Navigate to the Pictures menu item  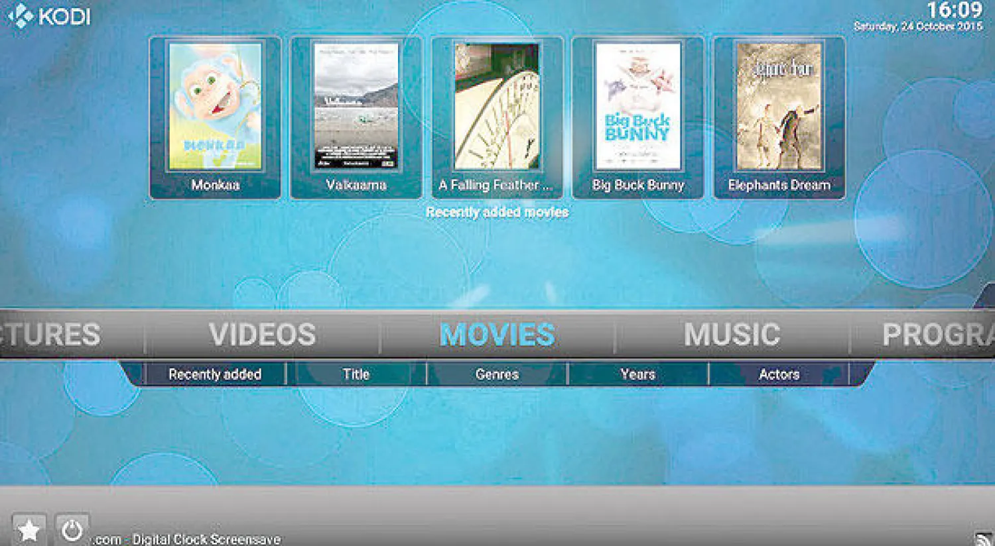coord(53,335)
